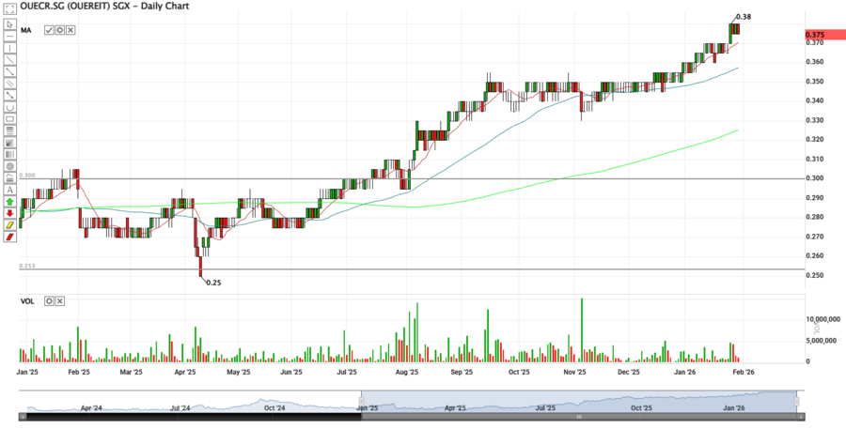Click the 0.375 current price label
This screenshot has height=429, width=846.
point(815,35)
